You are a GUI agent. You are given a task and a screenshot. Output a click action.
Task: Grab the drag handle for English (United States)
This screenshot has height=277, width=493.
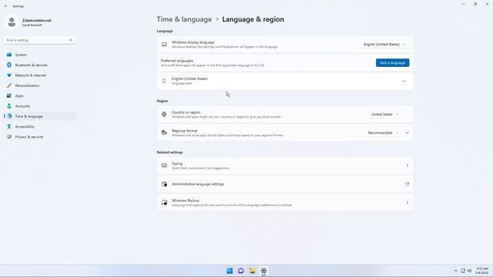coord(164,82)
